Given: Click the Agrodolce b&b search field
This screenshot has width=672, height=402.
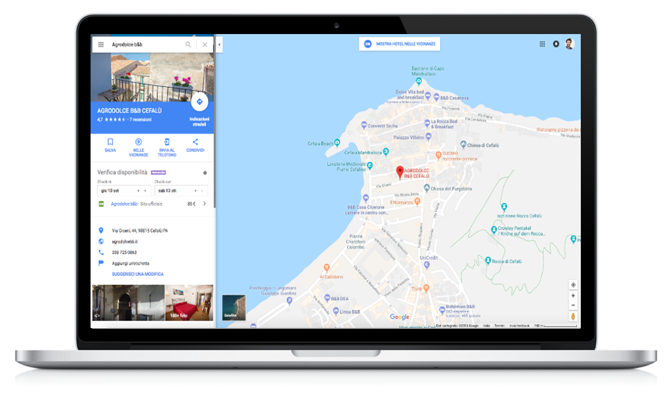Looking at the screenshot, I should pyautogui.click(x=146, y=45).
